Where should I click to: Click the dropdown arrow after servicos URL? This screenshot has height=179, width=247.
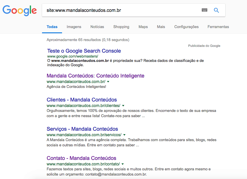[124, 135]
